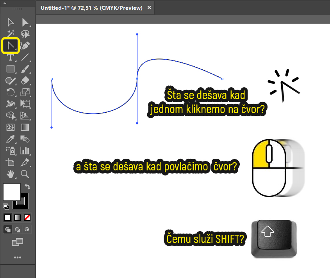
Task: Reset to default fill and stroke
Action: pyautogui.click(x=6, y=207)
